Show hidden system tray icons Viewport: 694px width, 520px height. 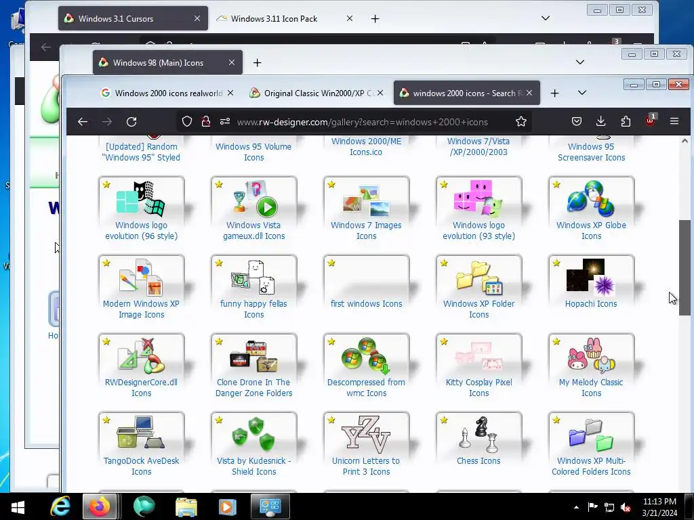pyautogui.click(x=576, y=507)
